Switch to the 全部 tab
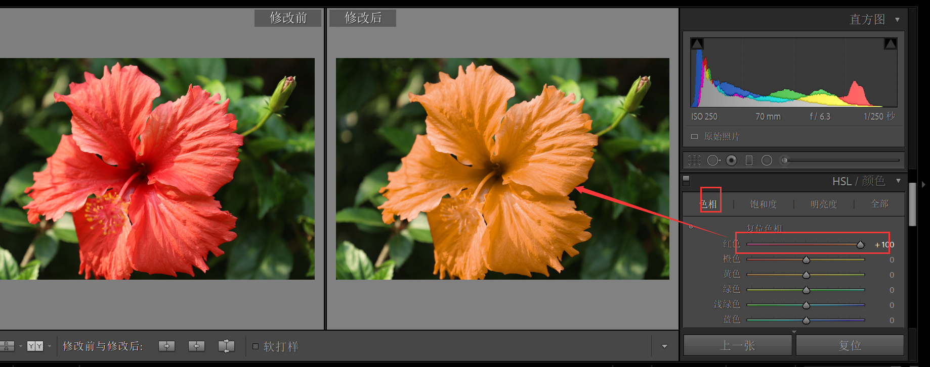930x367 pixels. [x=879, y=203]
